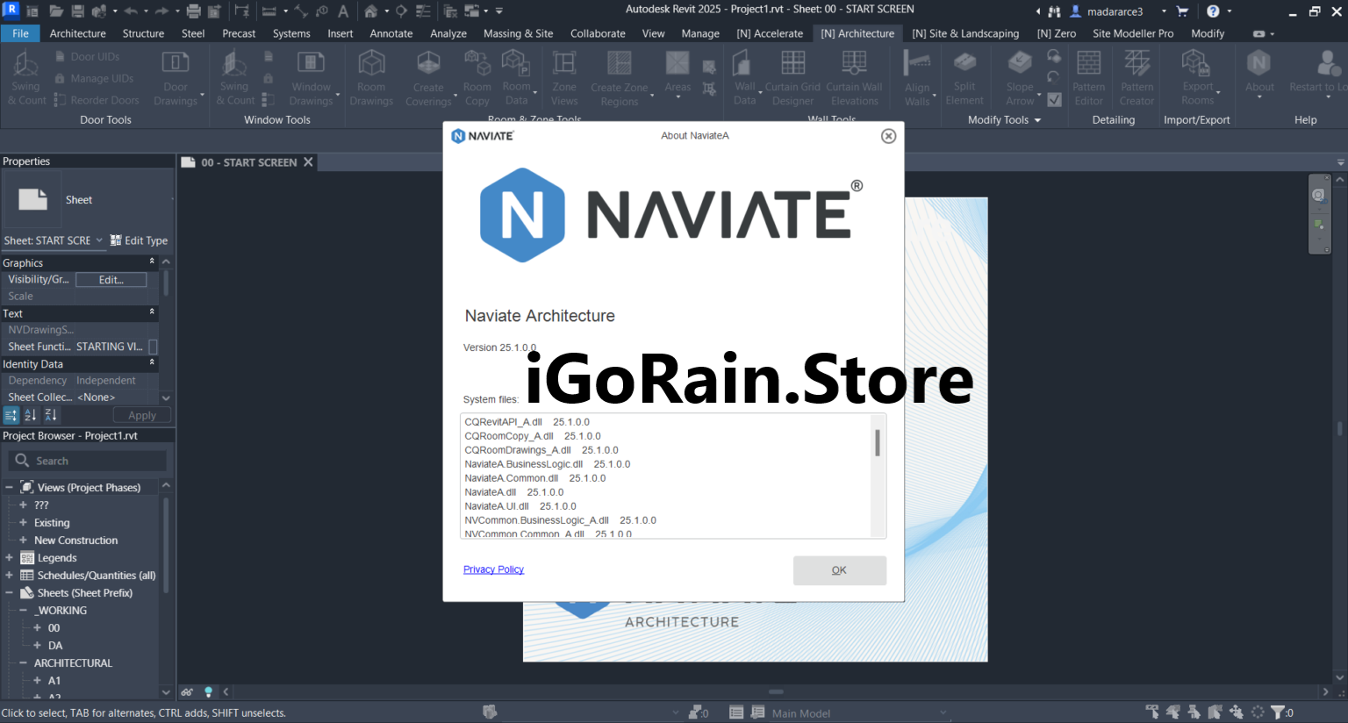Toggle sort order in the Properties palette
Screen dimensions: 1348x723
(31, 414)
